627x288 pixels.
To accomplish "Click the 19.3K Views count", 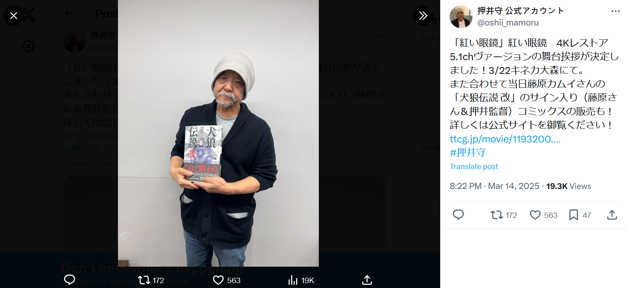I will (569, 186).
